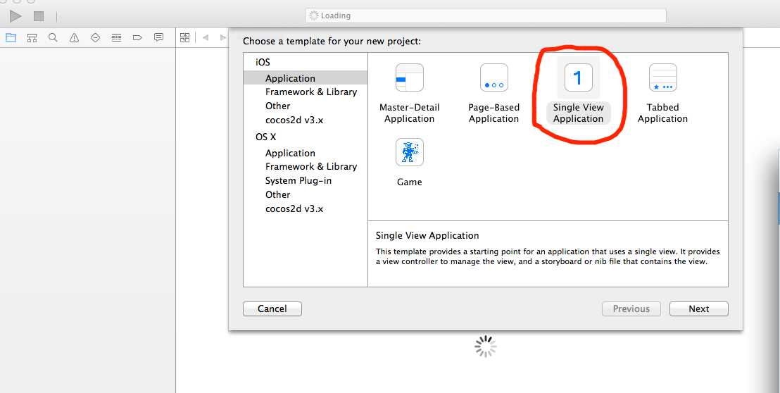The image size is (780, 393).
Task: Select System Plug-in under OS X
Action: (298, 180)
